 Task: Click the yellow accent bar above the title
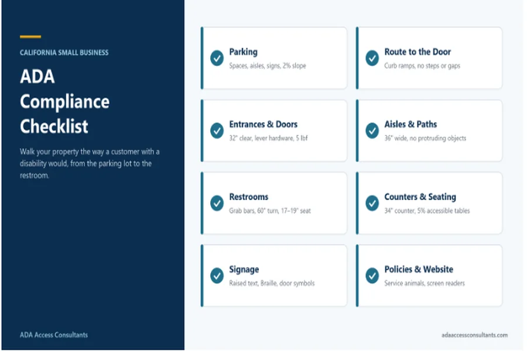30,37
